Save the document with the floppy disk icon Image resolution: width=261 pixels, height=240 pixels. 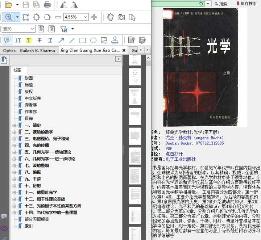26,5
